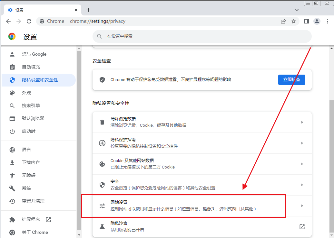Open 网站设置 row

tap(202, 206)
